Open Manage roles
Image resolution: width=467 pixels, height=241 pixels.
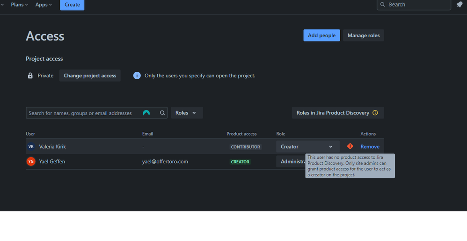[364, 35]
